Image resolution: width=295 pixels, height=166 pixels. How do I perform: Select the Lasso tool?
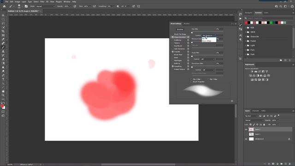[3, 24]
